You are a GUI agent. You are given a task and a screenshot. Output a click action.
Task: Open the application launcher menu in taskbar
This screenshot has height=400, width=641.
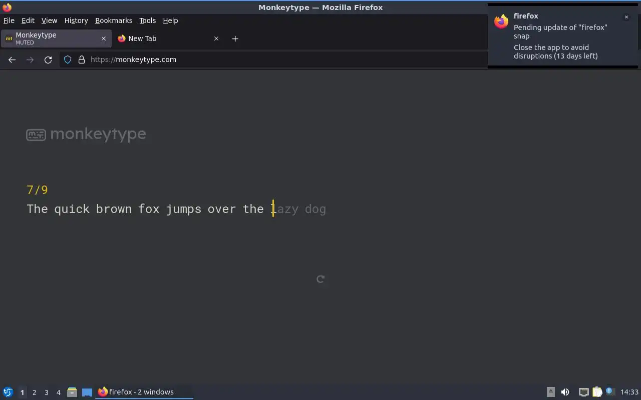[x=8, y=392]
